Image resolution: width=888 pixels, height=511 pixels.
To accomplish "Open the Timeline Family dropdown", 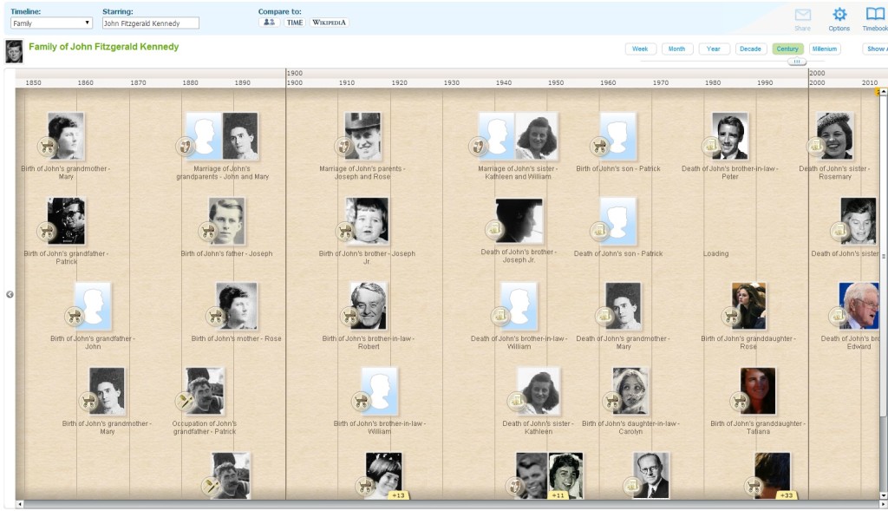I will [x=51, y=23].
